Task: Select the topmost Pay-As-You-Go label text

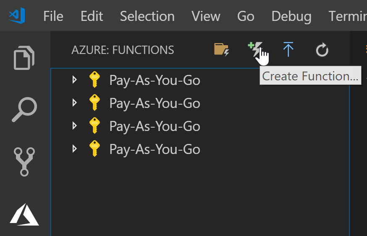Action: click(155, 80)
